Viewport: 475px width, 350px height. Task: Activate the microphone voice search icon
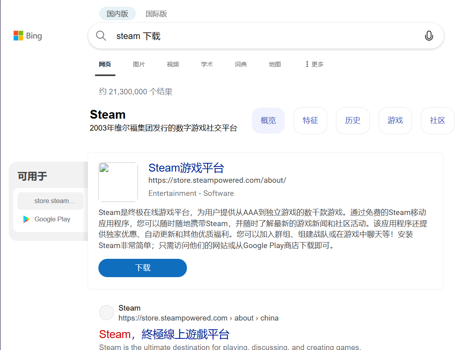[429, 36]
